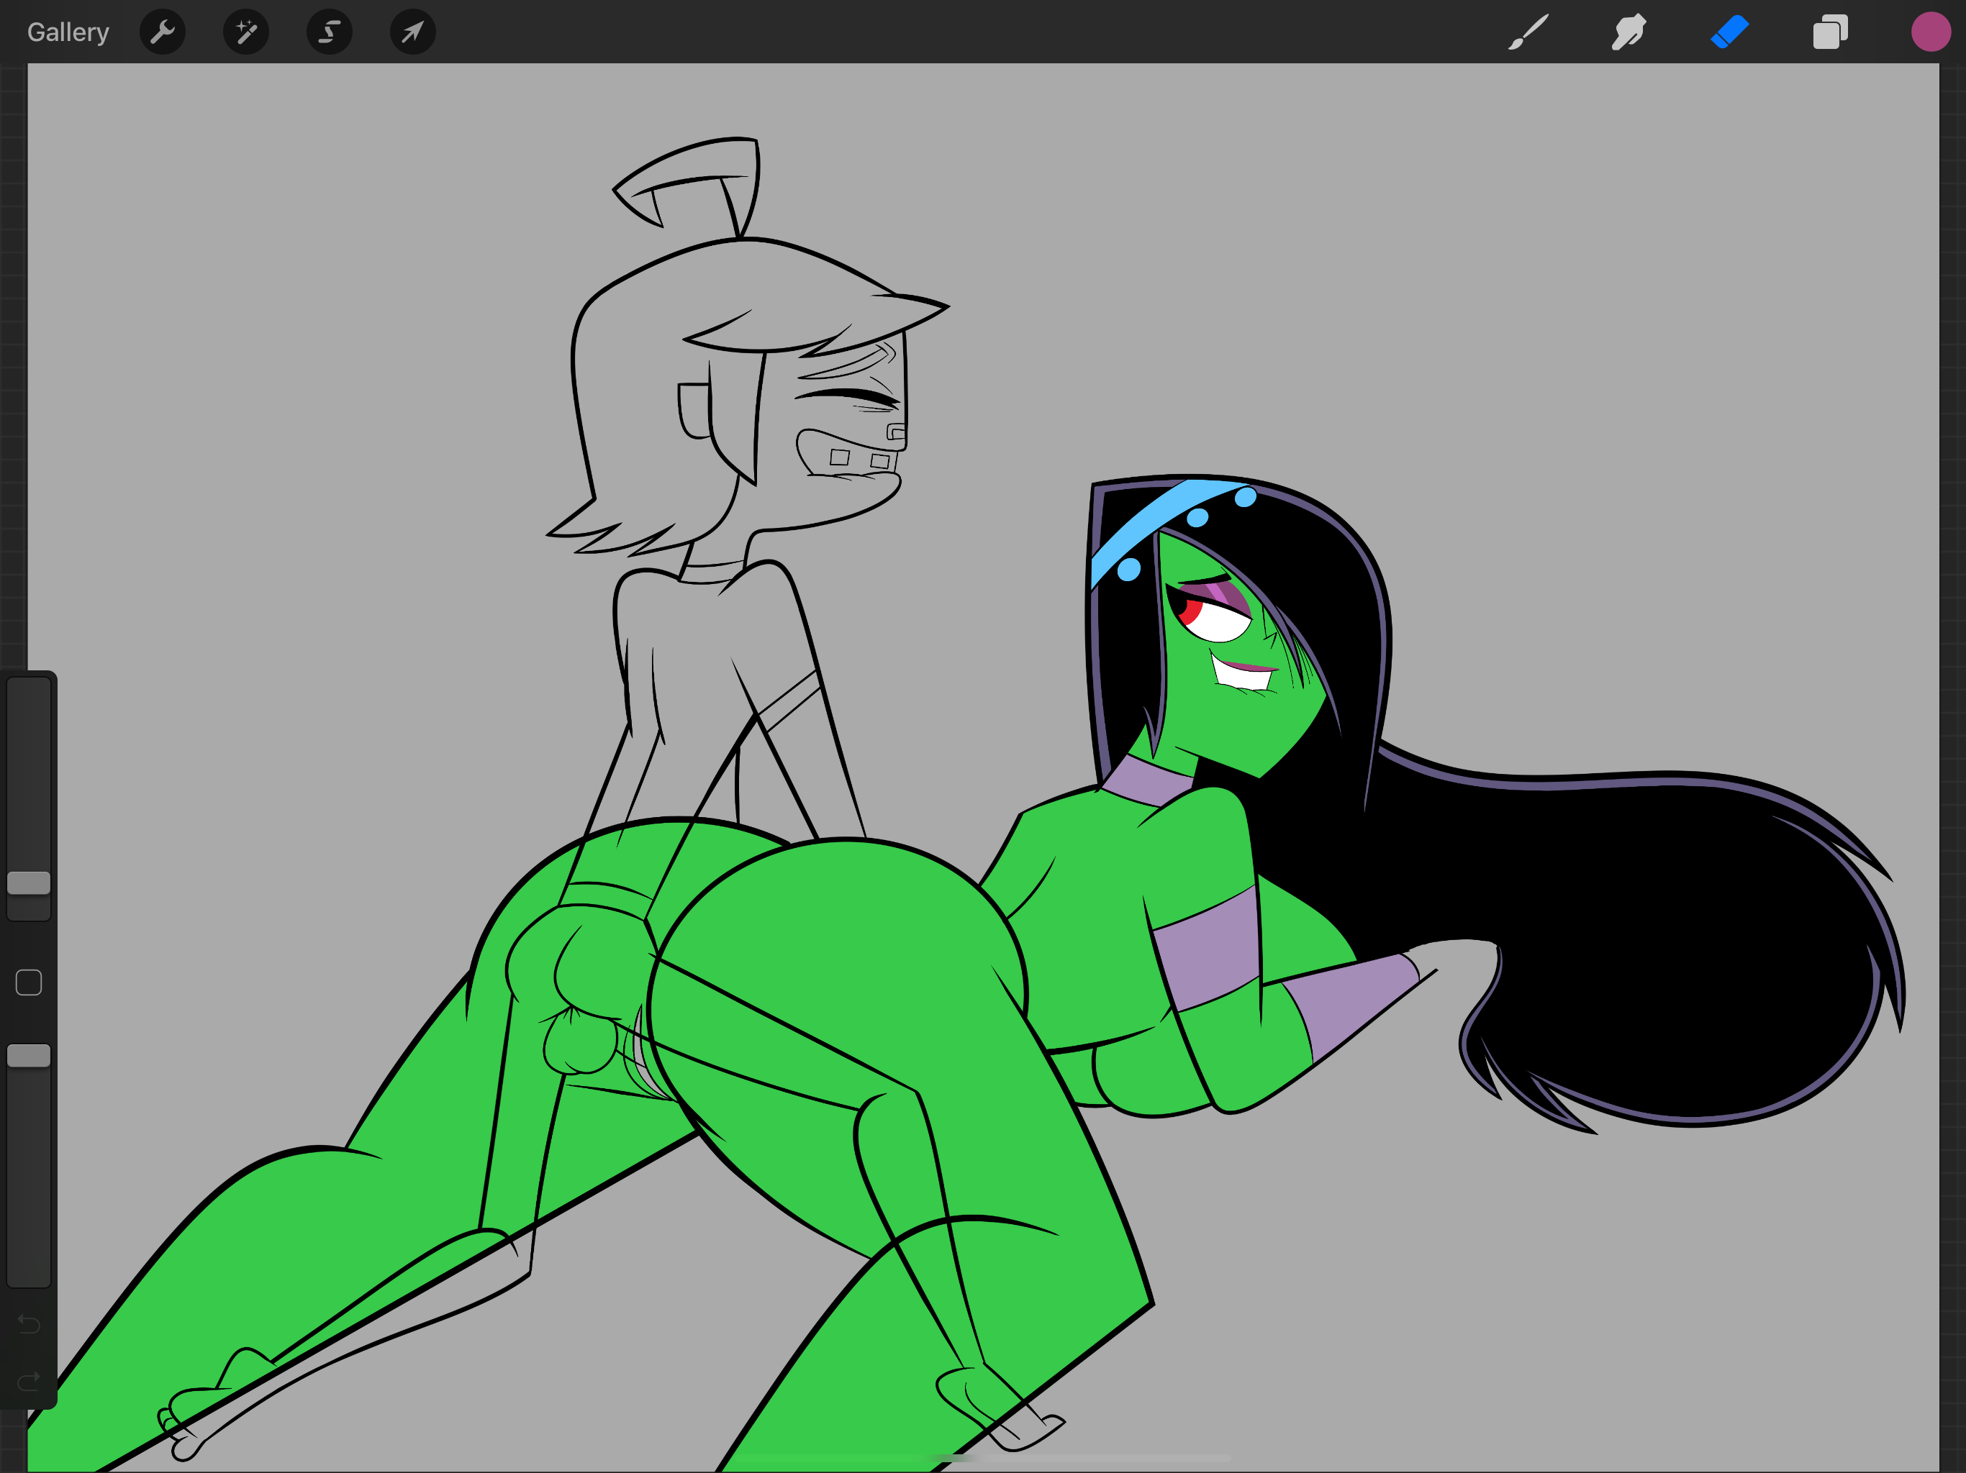
Task: Toggle the square Modify button in sidebar
Action: click(x=29, y=982)
